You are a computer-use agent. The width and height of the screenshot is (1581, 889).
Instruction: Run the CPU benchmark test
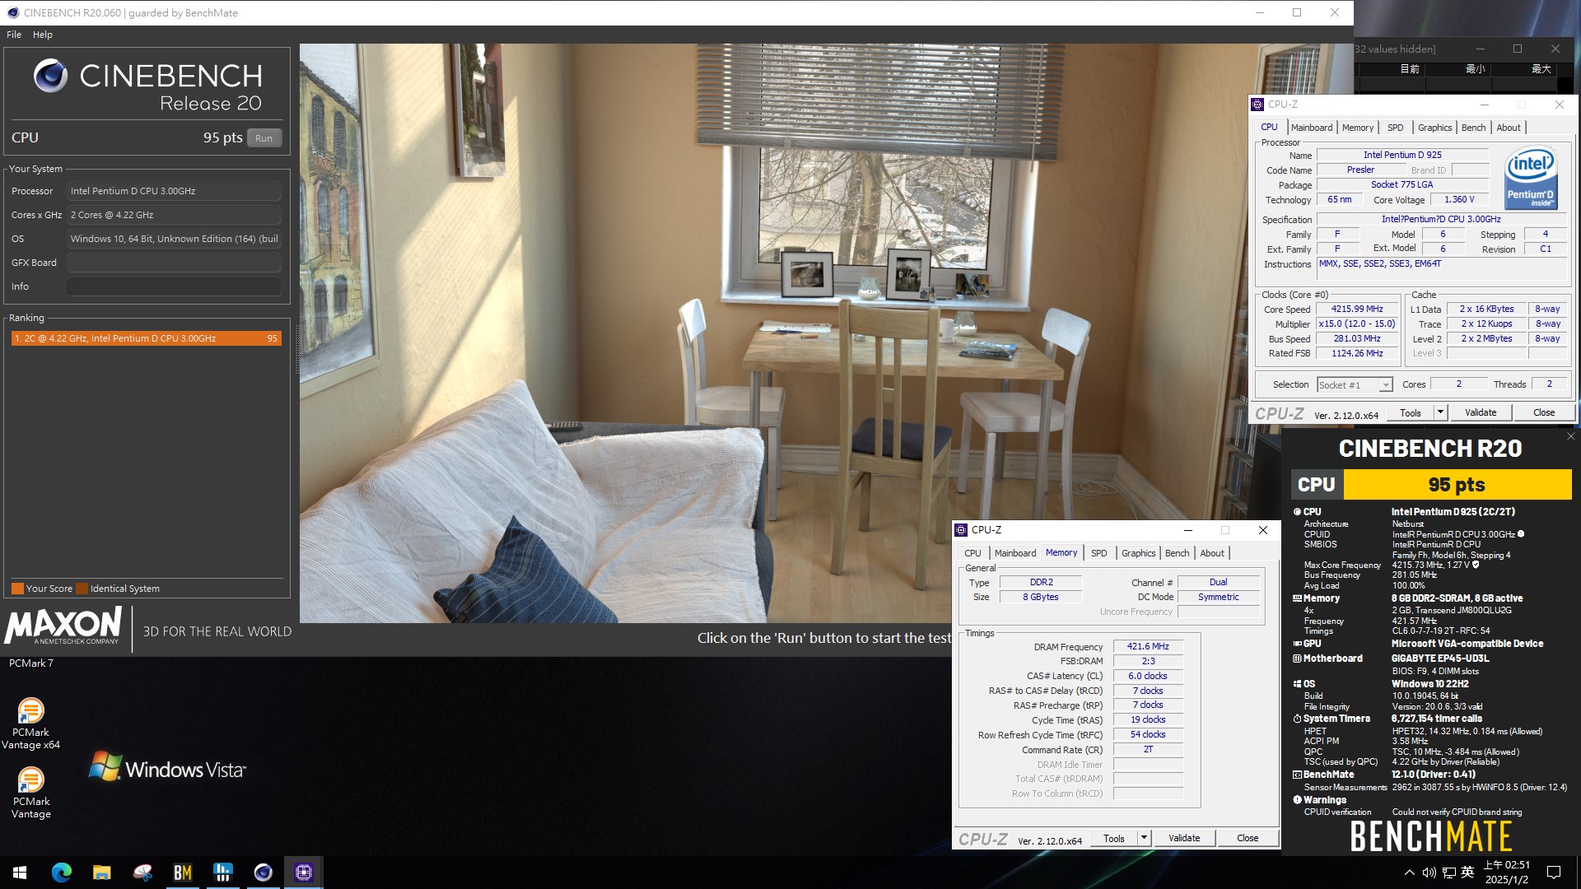[x=263, y=138]
